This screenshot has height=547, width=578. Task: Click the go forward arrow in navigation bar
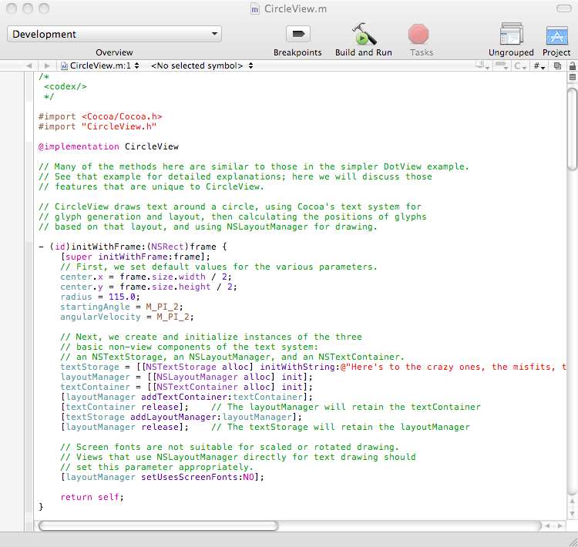[47, 66]
